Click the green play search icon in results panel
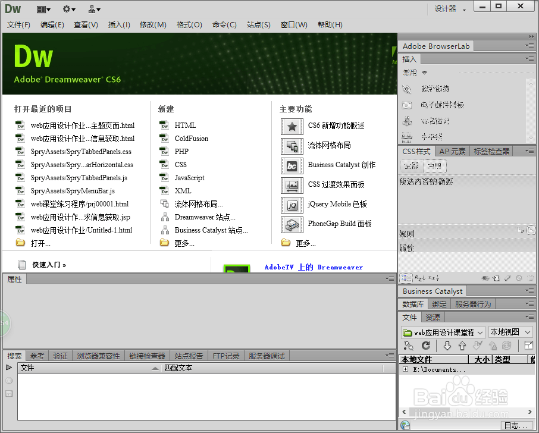This screenshot has width=539, height=433. pos(8,368)
